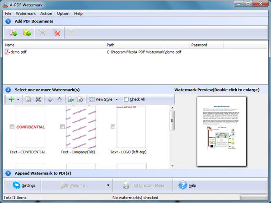271x203 pixels.
Task: Click the A-PDF Watermark title bar icon
Action: click(5, 5)
